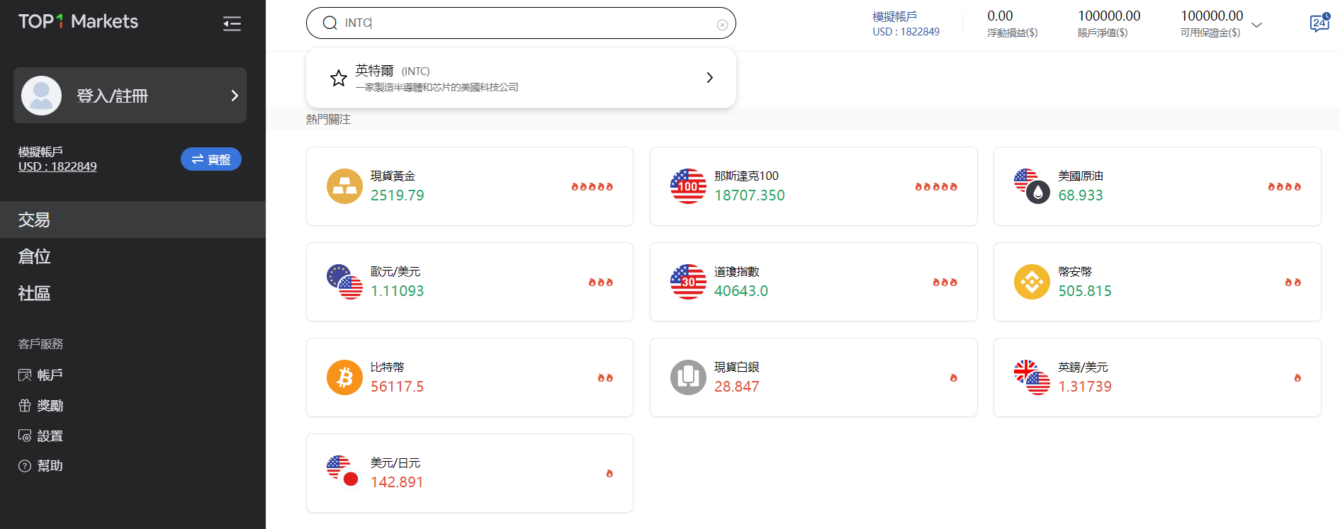Viewport: 1340px width, 529px height.
Task: Click the 歐元/美元 flags icon
Action: (344, 282)
